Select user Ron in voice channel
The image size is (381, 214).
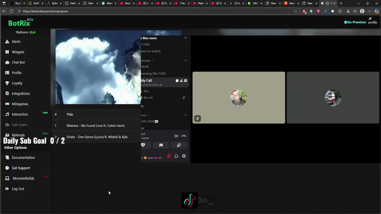coord(146,91)
